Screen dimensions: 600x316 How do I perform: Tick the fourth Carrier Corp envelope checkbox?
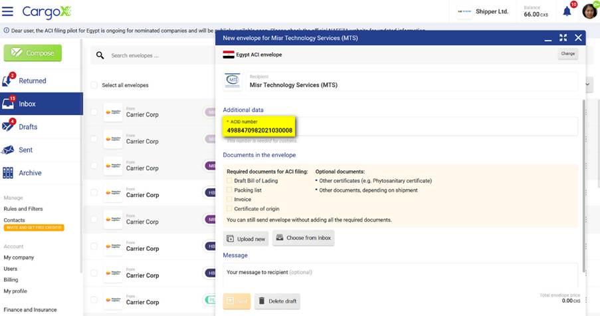tap(94, 192)
